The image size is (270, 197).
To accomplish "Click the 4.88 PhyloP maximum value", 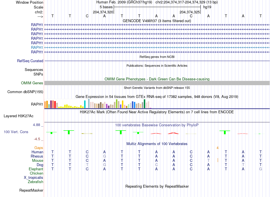I will (x=36, y=125).
